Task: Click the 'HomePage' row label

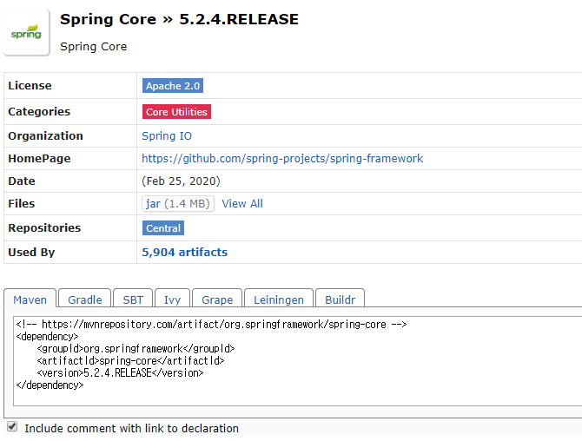Action: 39,159
